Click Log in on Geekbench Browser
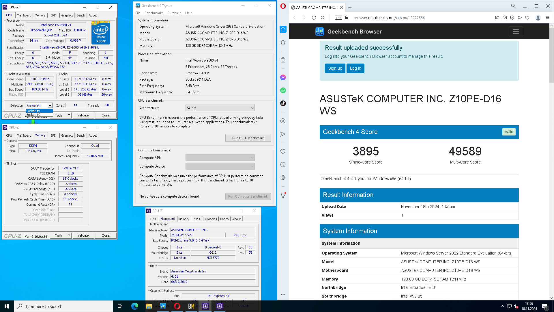This screenshot has height=312, width=554. pos(355,68)
